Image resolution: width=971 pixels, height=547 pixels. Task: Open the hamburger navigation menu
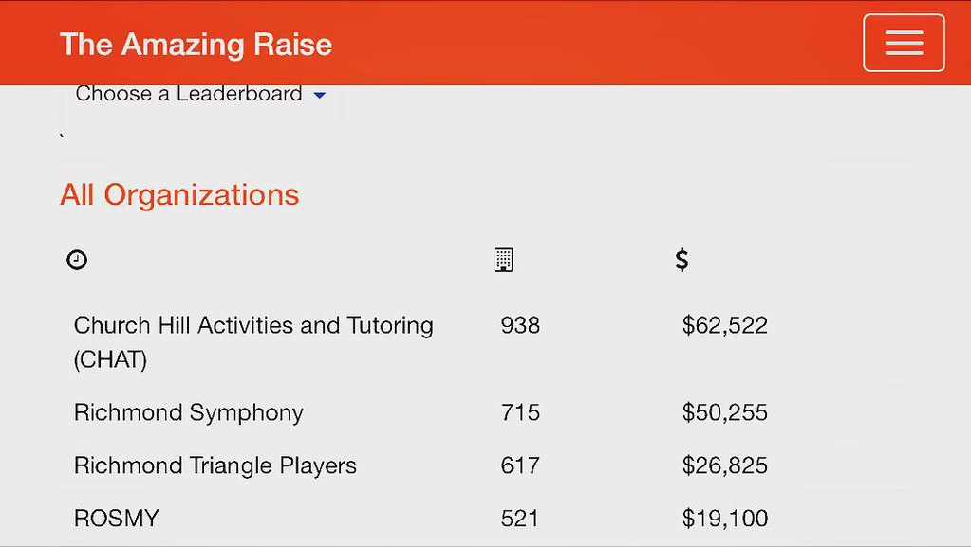[903, 43]
